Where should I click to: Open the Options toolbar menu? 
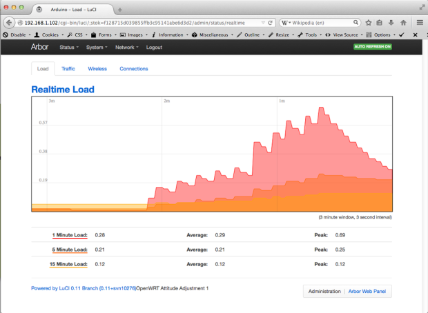[381, 34]
